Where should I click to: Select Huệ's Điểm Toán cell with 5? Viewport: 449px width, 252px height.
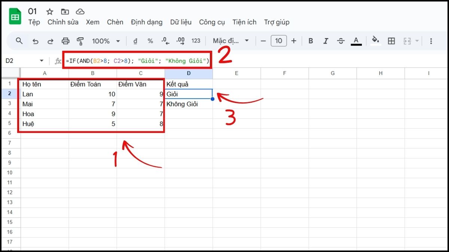pos(93,124)
